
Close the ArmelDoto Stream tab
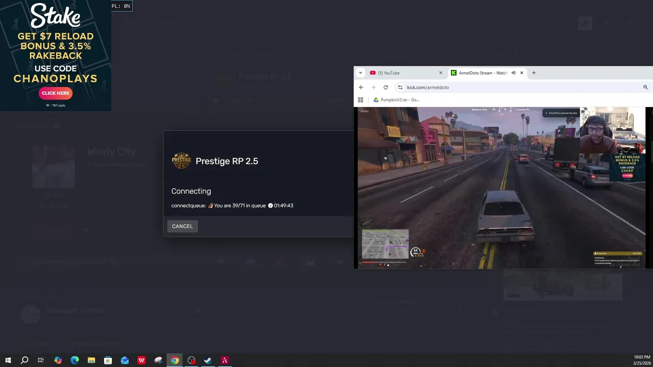(x=522, y=73)
